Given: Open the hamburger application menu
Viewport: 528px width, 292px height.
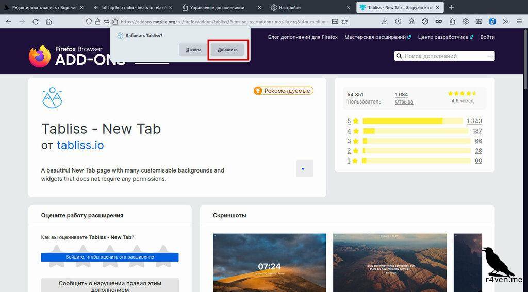Looking at the screenshot, I should (x=519, y=22).
